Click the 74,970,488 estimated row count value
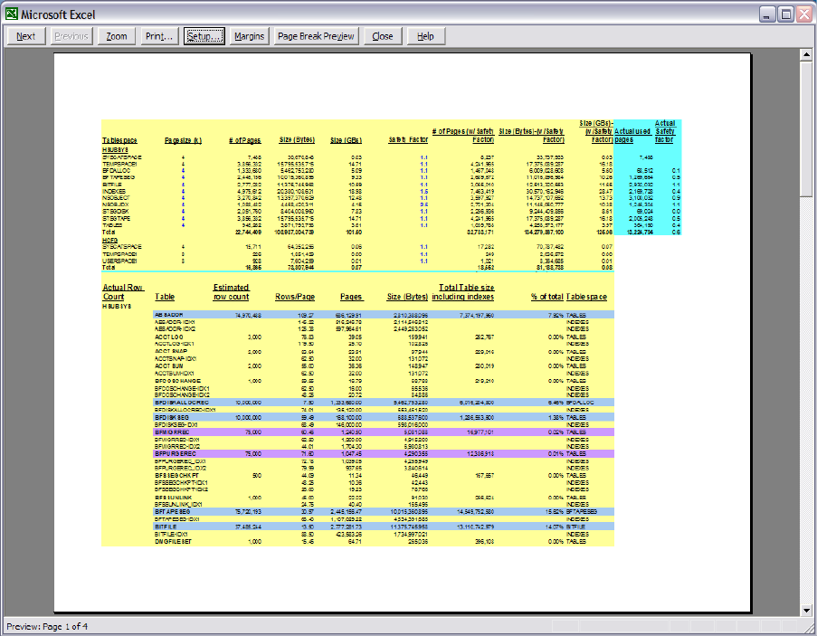The width and height of the screenshot is (817, 636). coord(248,315)
